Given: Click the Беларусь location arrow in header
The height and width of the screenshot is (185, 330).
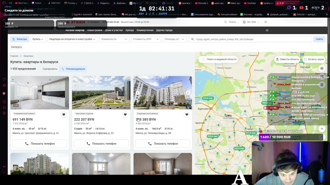Looking at the screenshot, I should (x=88, y=22).
